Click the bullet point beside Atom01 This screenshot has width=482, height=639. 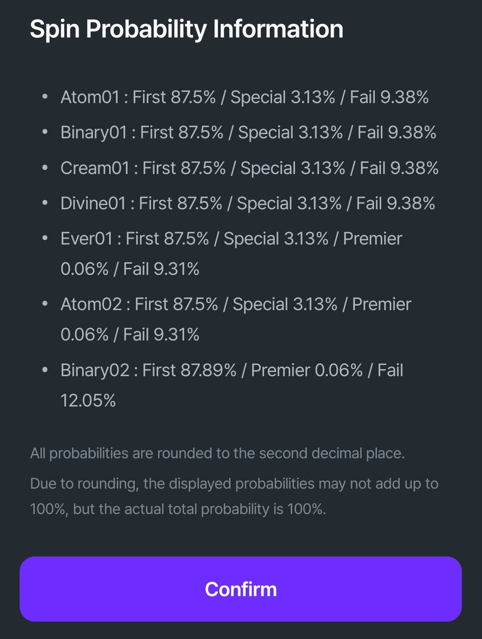pos(45,97)
